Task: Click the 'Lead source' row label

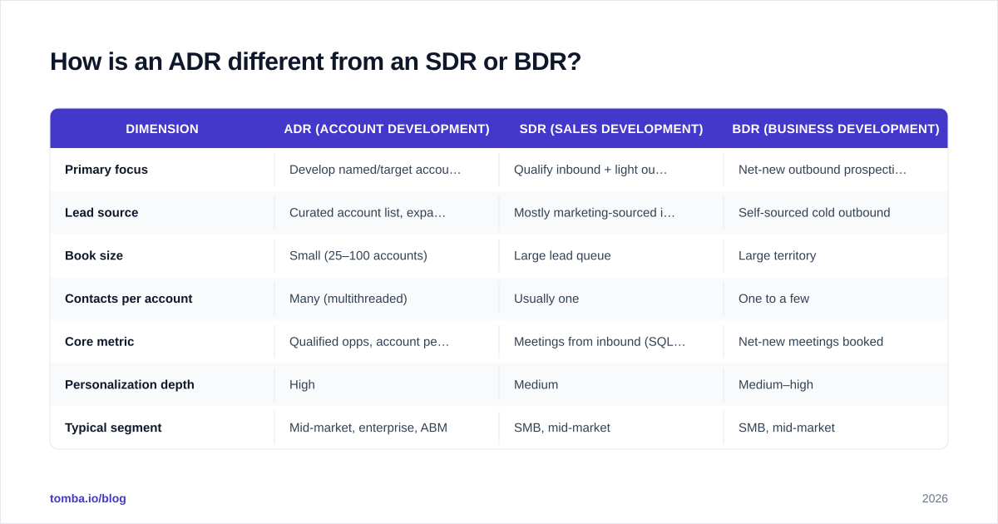Action: pyautogui.click(x=101, y=213)
